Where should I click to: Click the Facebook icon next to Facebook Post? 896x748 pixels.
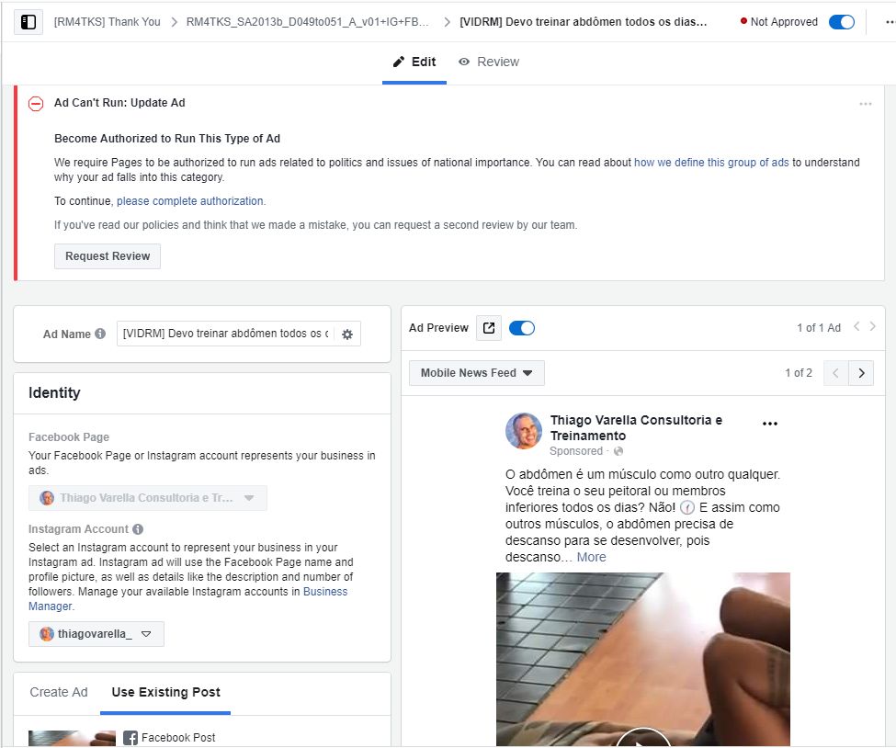[x=130, y=738]
